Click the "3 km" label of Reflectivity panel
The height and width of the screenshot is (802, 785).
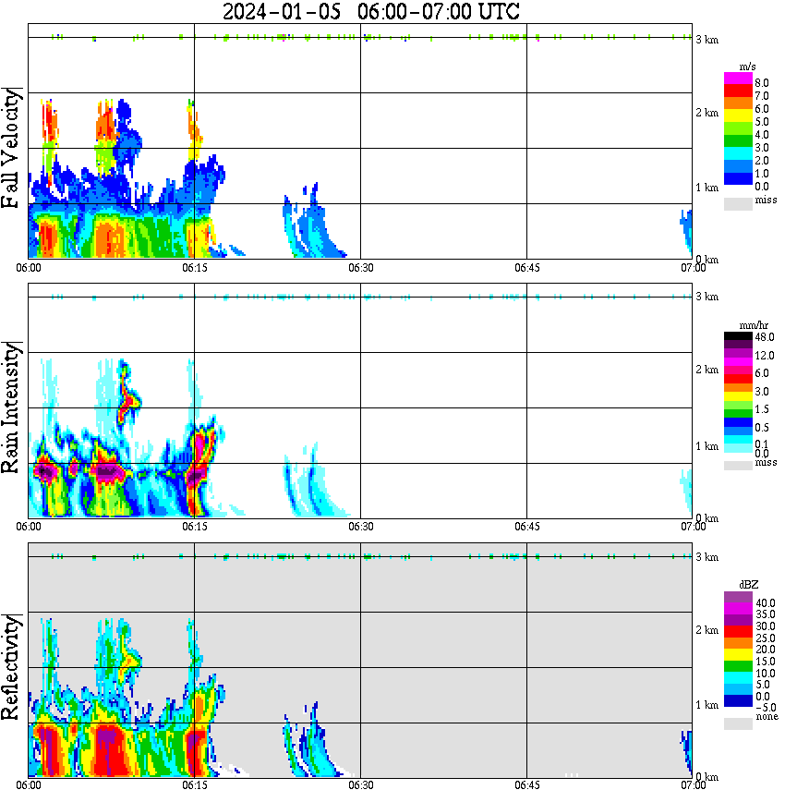707,557
